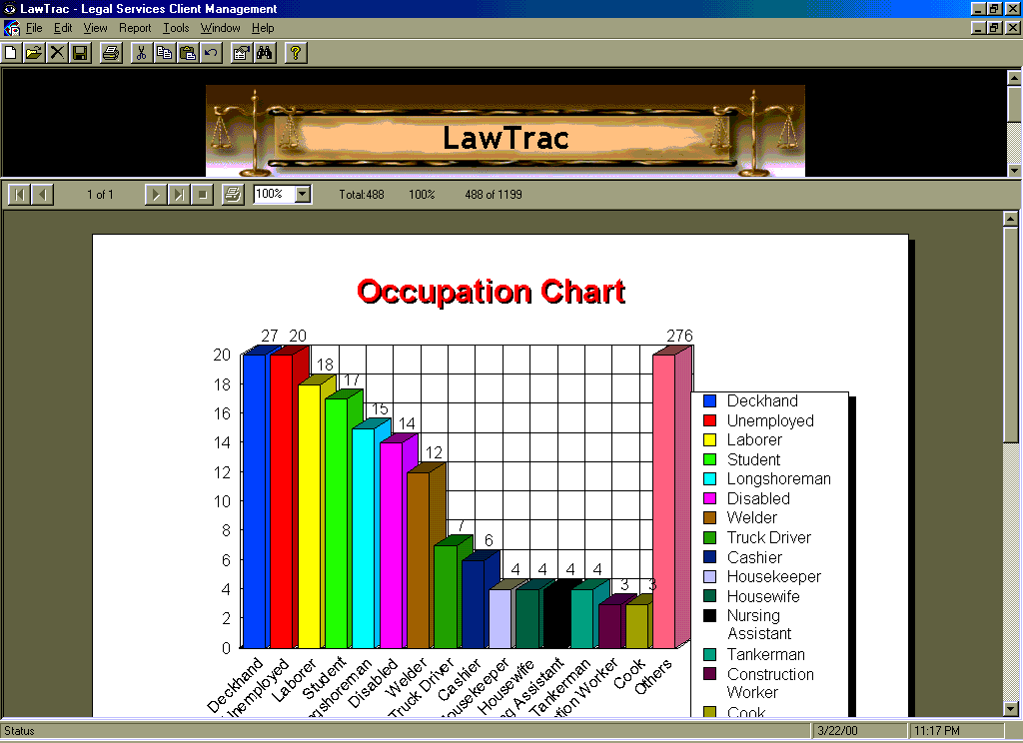Open the Report menu

click(x=135, y=28)
